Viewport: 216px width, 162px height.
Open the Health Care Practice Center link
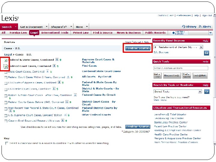[171, 134]
